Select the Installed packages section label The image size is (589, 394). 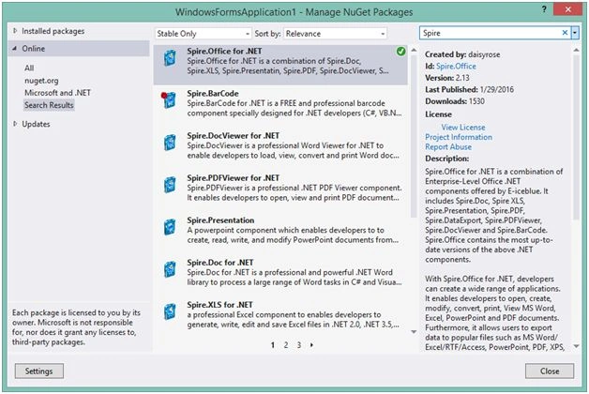click(x=53, y=31)
